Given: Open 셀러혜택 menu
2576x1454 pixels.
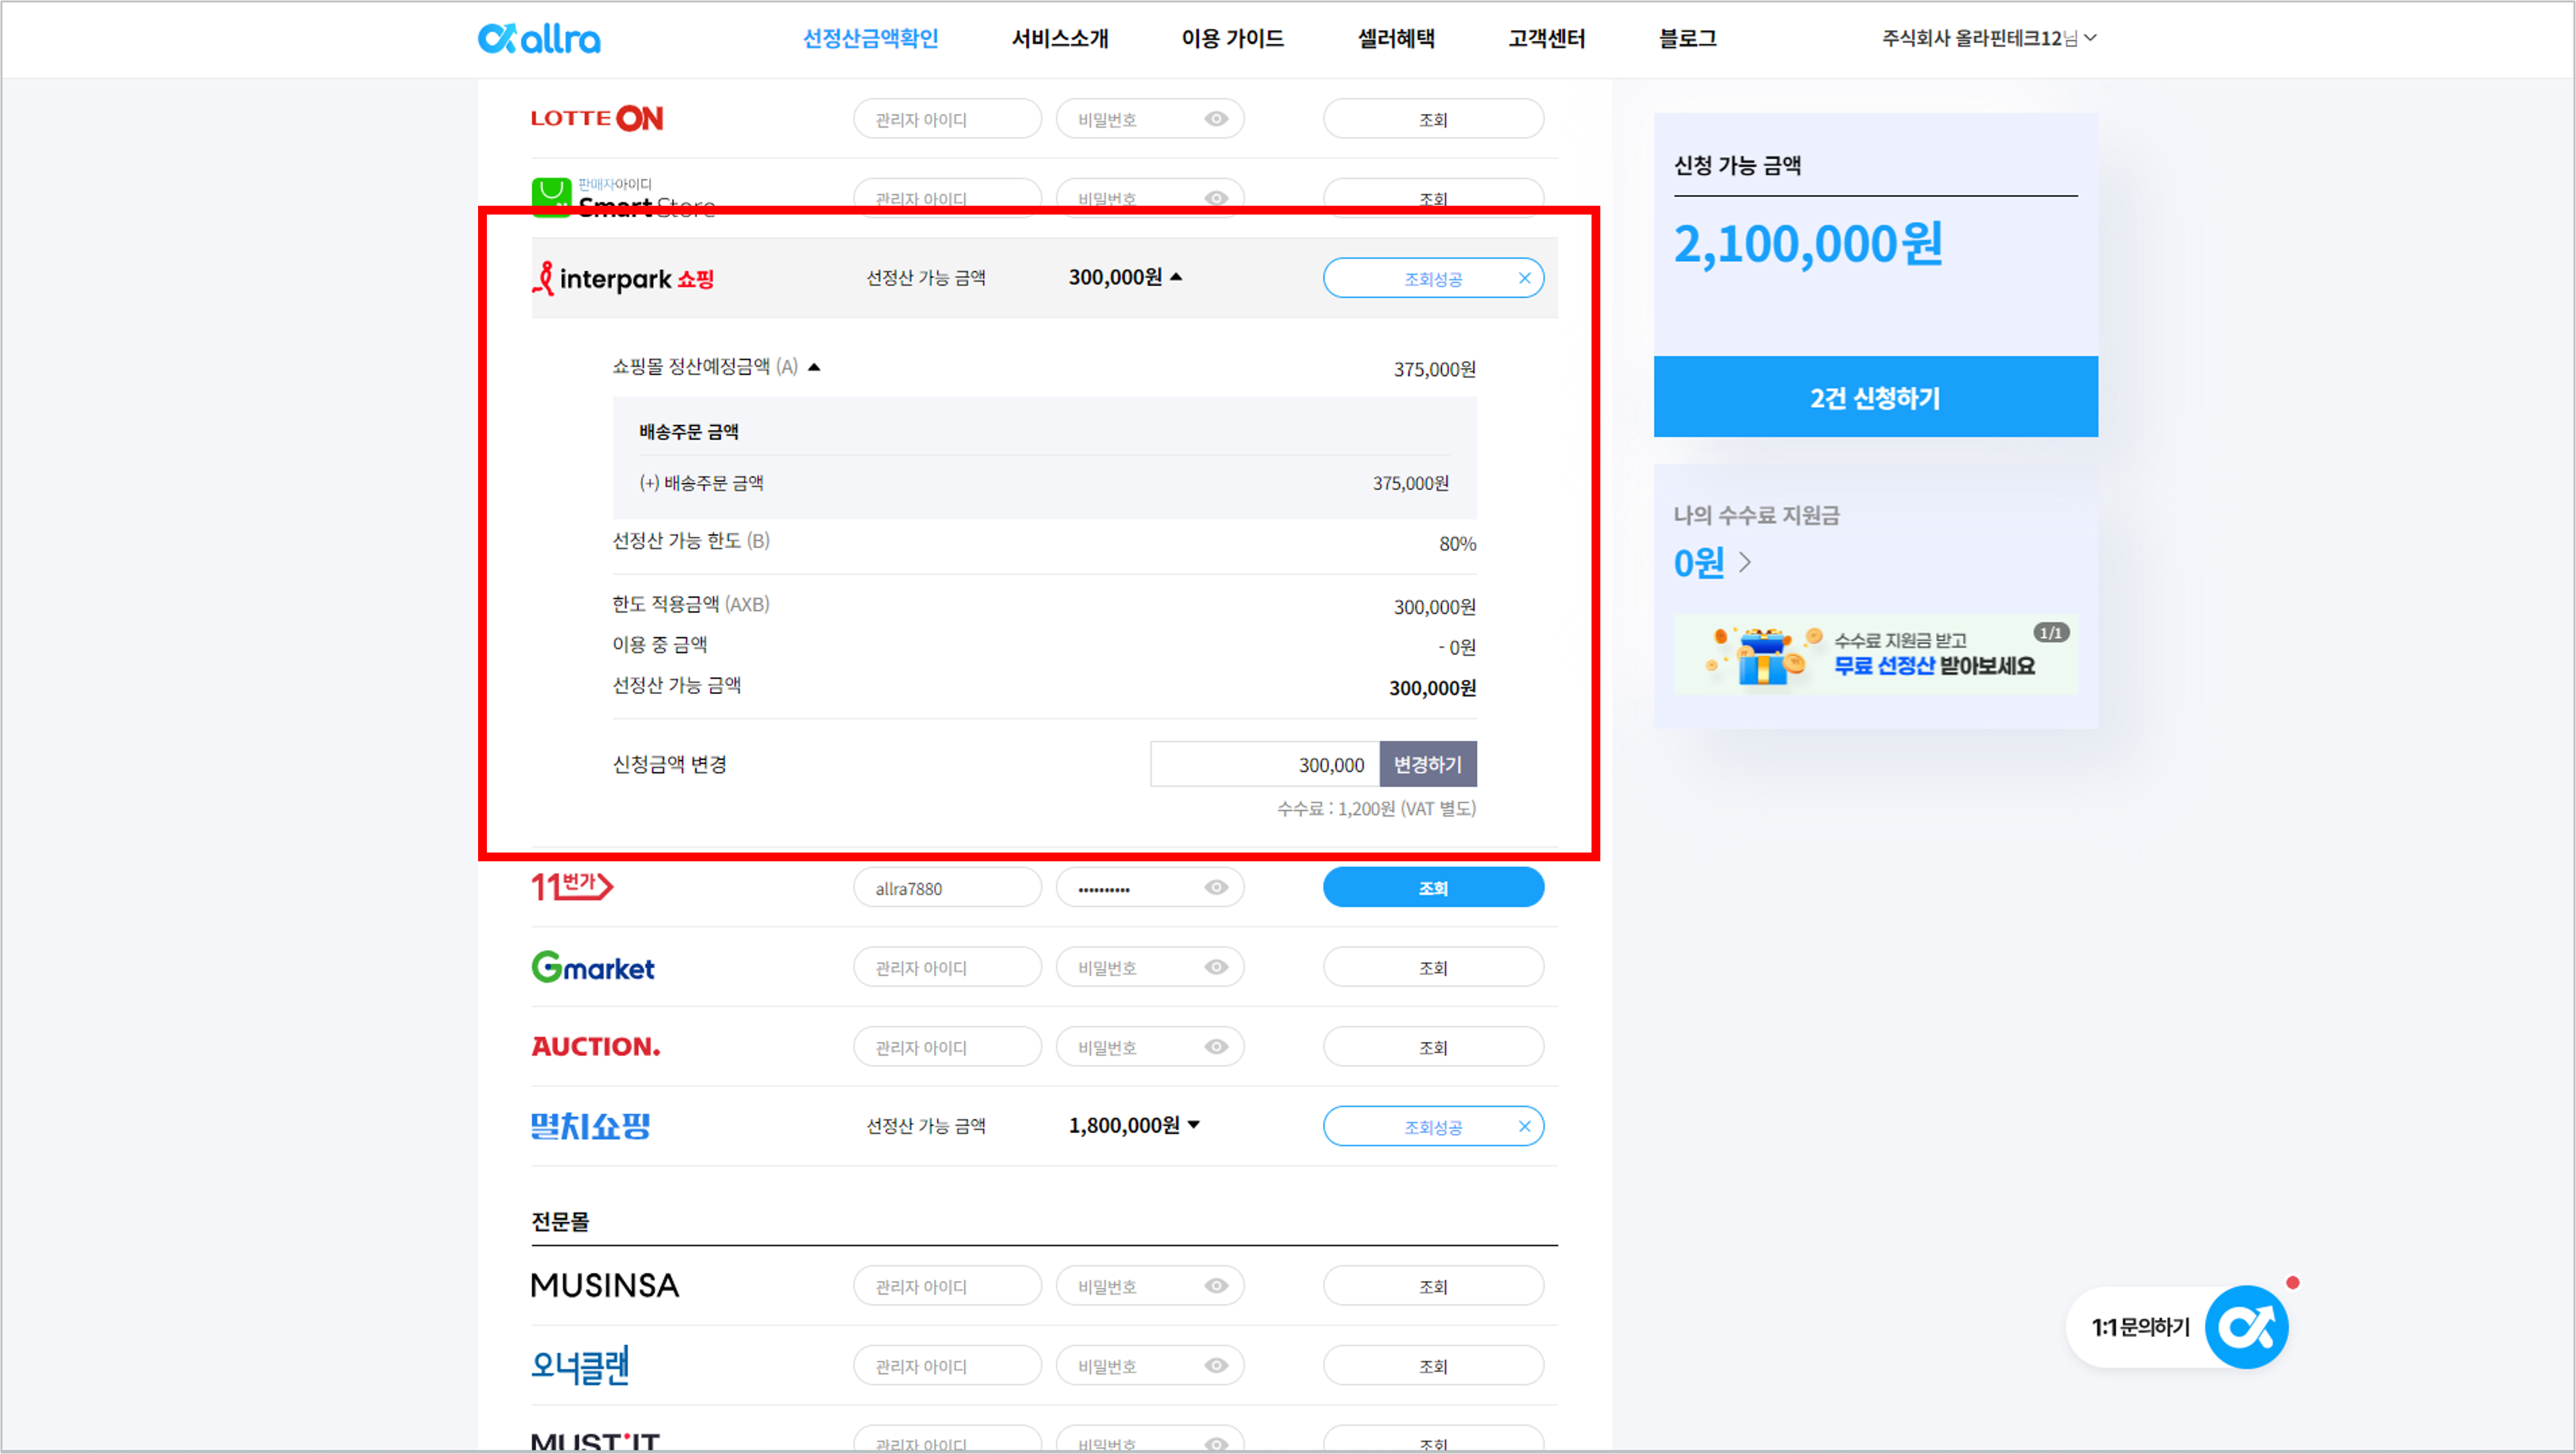Looking at the screenshot, I should (x=1396, y=38).
